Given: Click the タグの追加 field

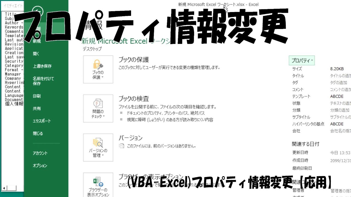Looking at the screenshot, I should pos(339,83).
